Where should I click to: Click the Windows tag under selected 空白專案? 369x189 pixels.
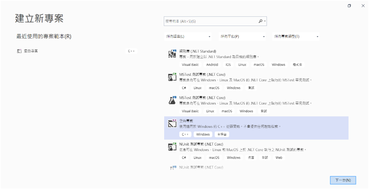(x=203, y=134)
